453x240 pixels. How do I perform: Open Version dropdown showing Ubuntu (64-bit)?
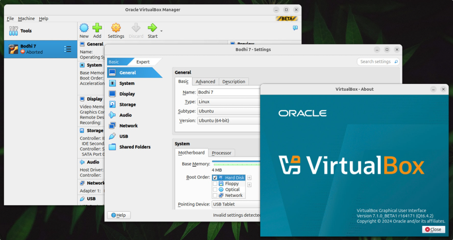click(x=228, y=120)
